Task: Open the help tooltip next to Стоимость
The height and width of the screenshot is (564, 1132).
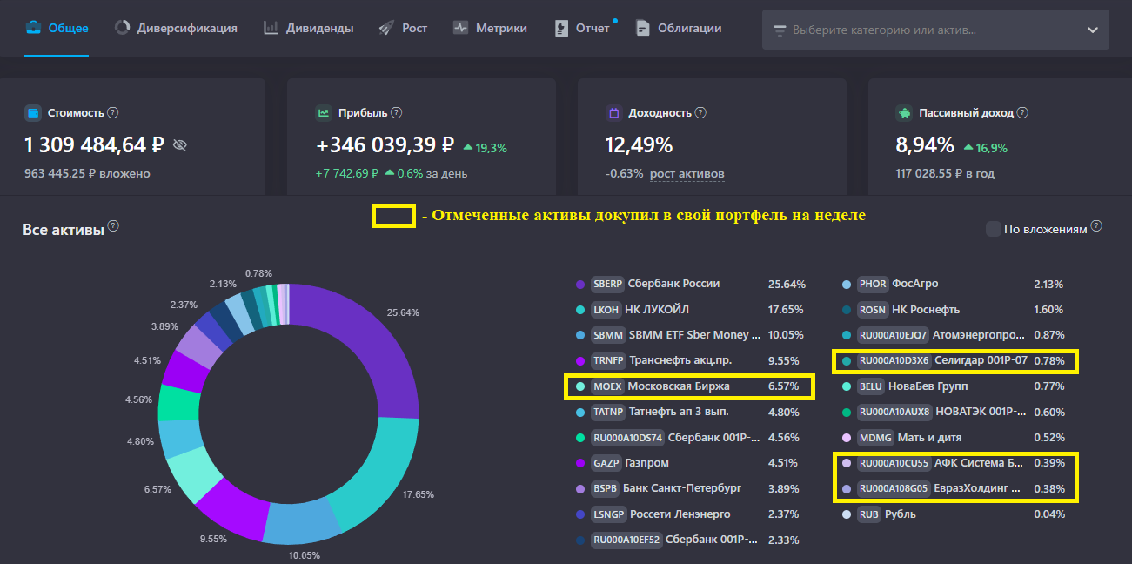Action: pyautogui.click(x=113, y=112)
